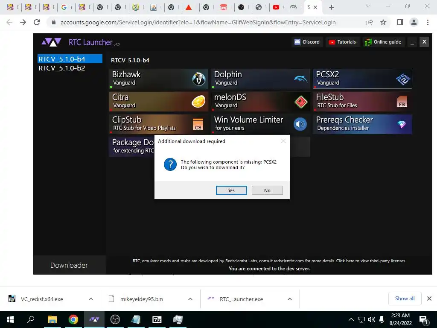Screen dimensions: 437x328
Task: Open ClipStub for Video Playlists
Action: [159, 124]
